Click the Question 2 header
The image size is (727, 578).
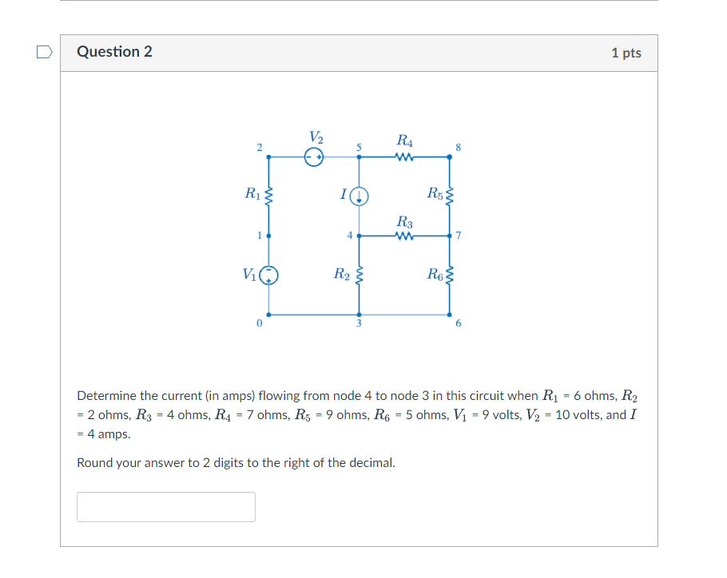[114, 51]
